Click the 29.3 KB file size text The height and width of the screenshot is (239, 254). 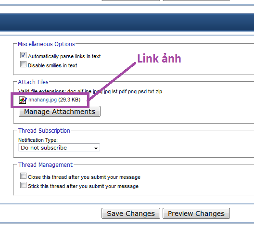point(69,100)
